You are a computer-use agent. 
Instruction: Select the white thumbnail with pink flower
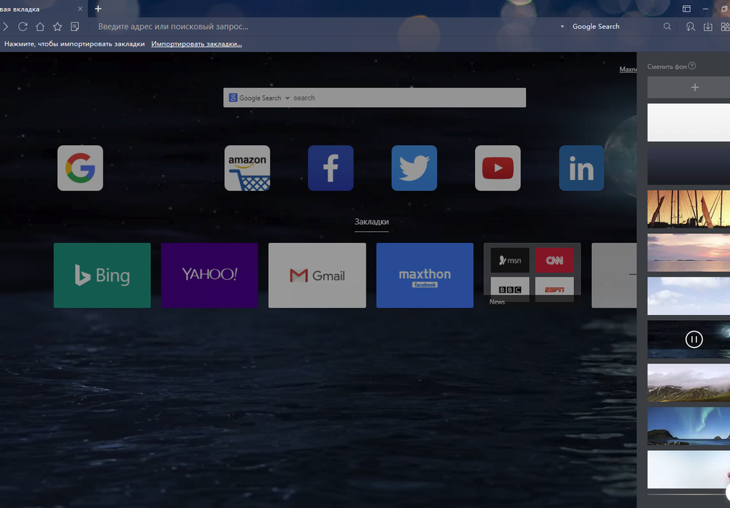click(x=689, y=469)
